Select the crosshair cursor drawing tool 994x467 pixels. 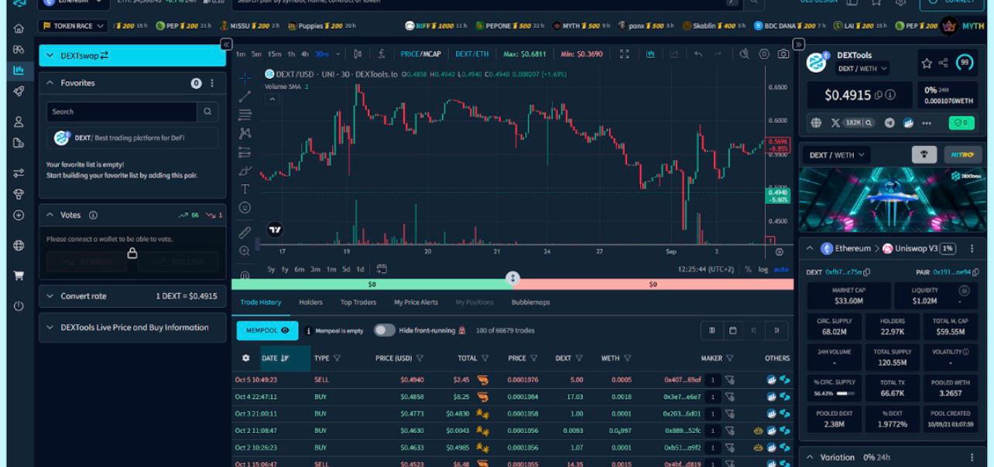pyautogui.click(x=245, y=78)
